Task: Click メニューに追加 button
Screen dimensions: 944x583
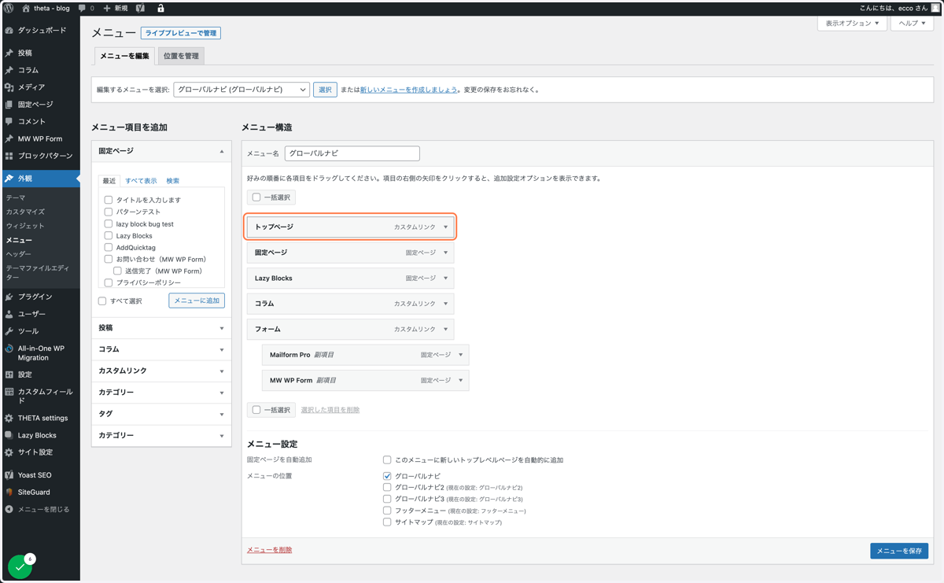Action: tap(197, 301)
